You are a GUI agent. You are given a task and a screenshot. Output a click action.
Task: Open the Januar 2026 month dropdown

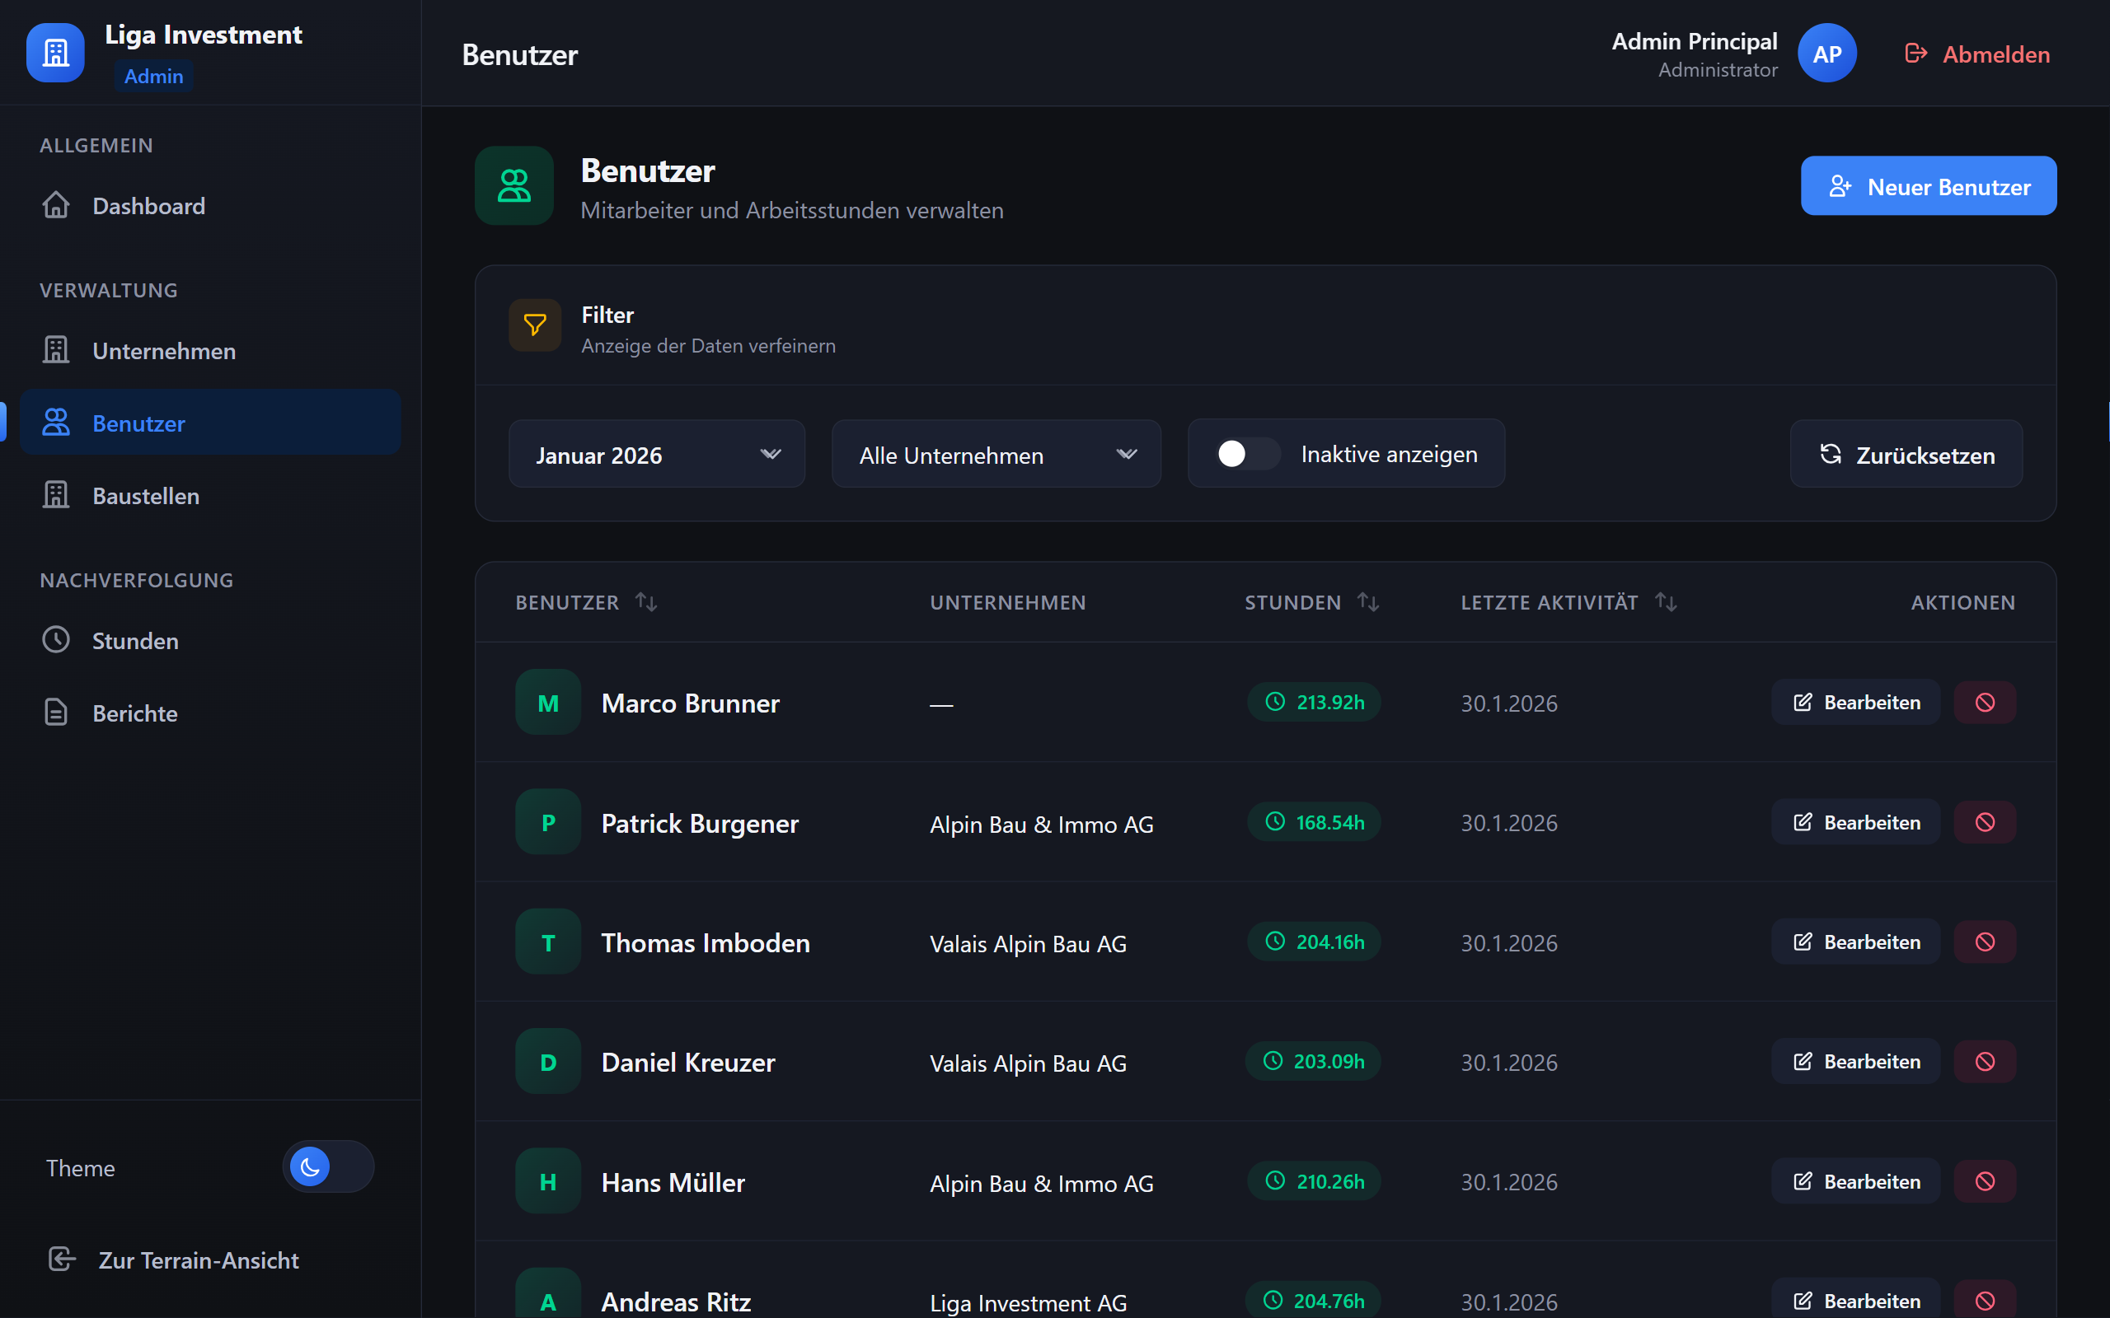(657, 454)
